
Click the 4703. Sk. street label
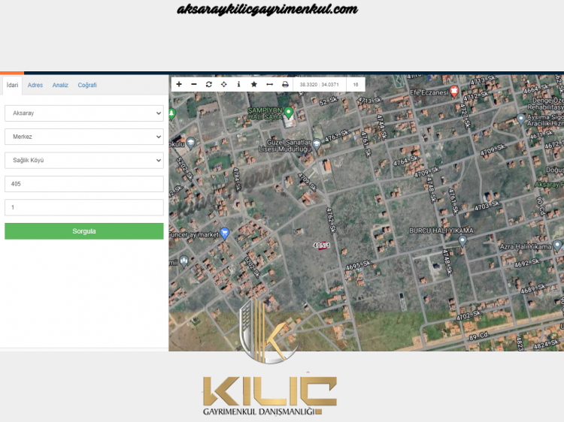point(487,206)
